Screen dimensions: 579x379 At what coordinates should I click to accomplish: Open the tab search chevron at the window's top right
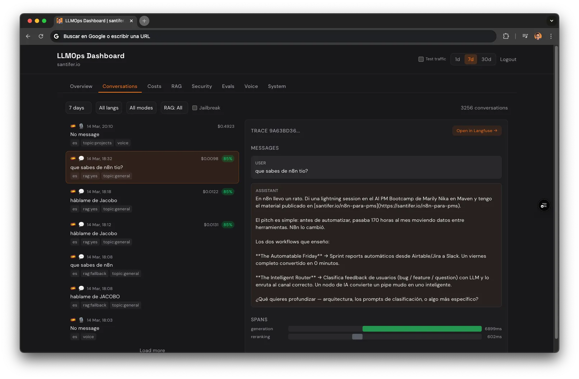point(552,21)
